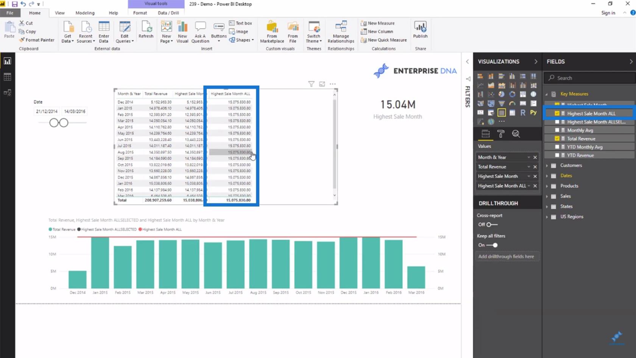Select the R script visual icon

[x=523, y=113]
